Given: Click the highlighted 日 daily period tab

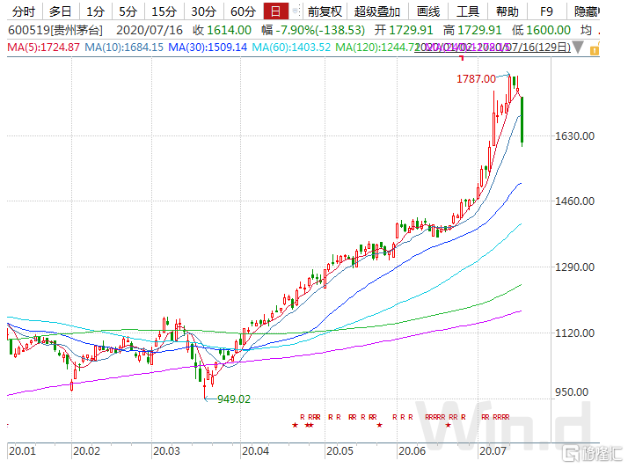Looking at the screenshot, I should click(275, 11).
